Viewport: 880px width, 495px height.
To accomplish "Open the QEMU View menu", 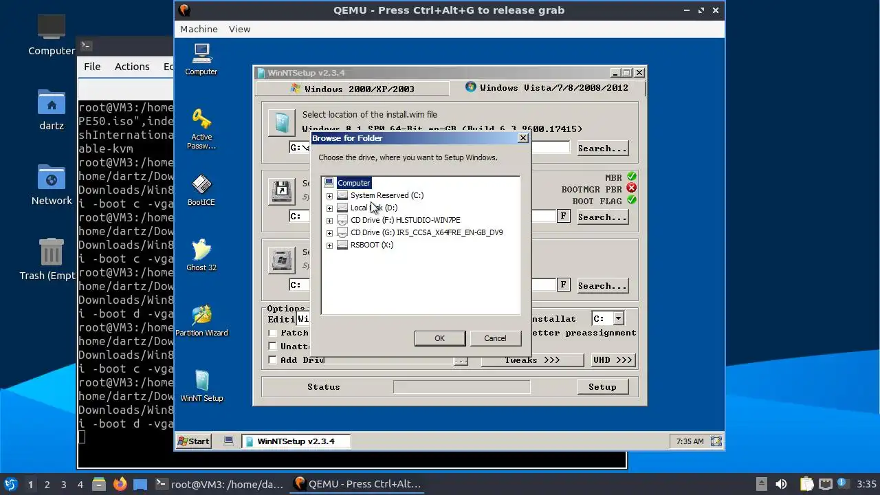I will click(239, 29).
